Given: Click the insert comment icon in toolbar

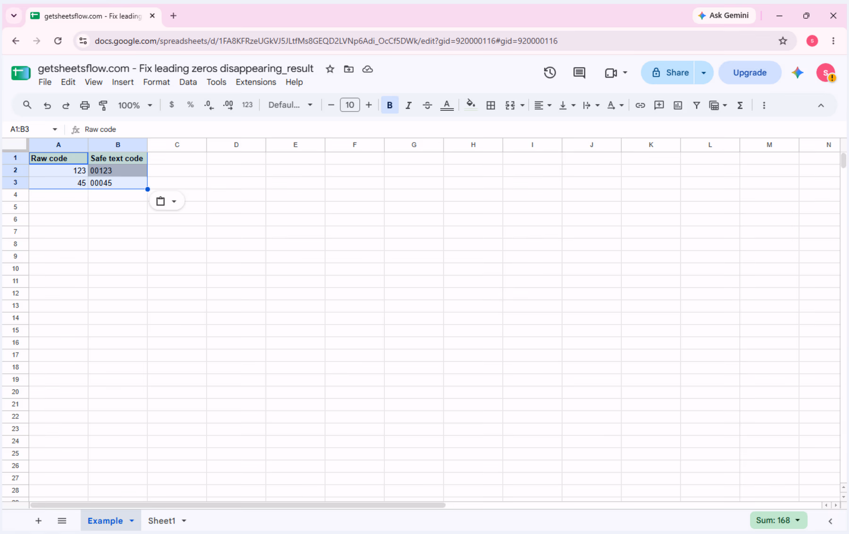Looking at the screenshot, I should click(659, 105).
